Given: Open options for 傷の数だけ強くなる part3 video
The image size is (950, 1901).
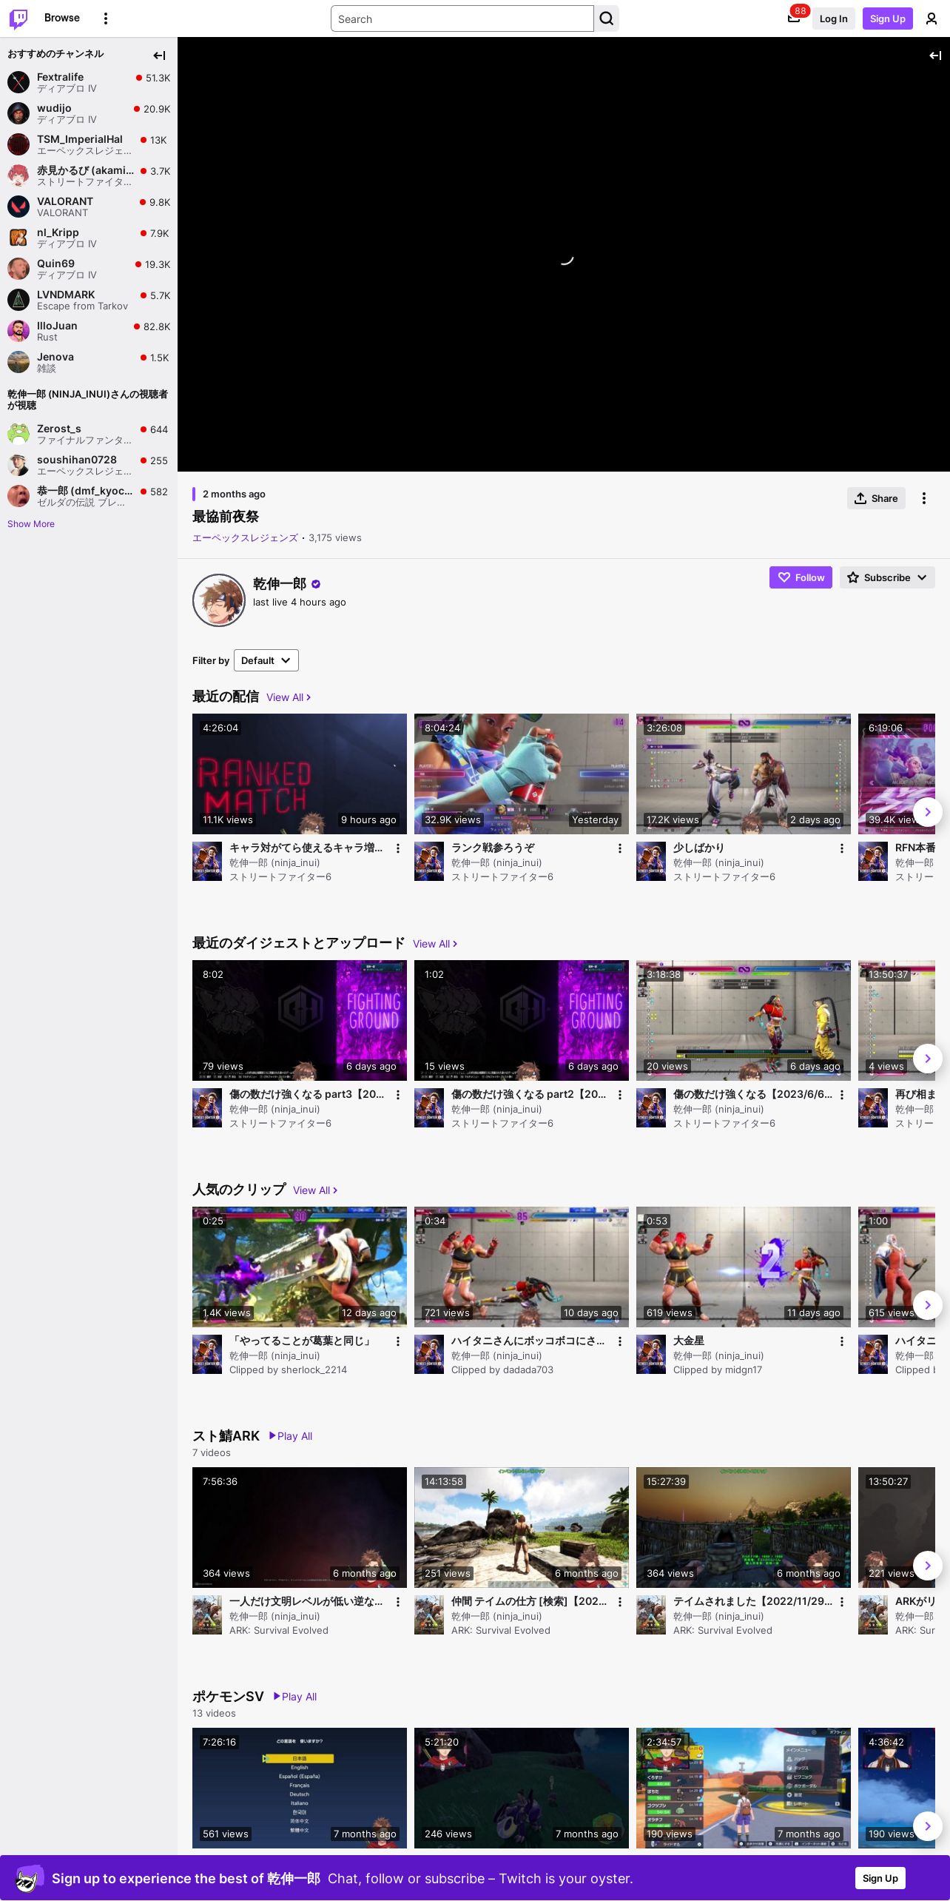Looking at the screenshot, I should (x=398, y=1095).
